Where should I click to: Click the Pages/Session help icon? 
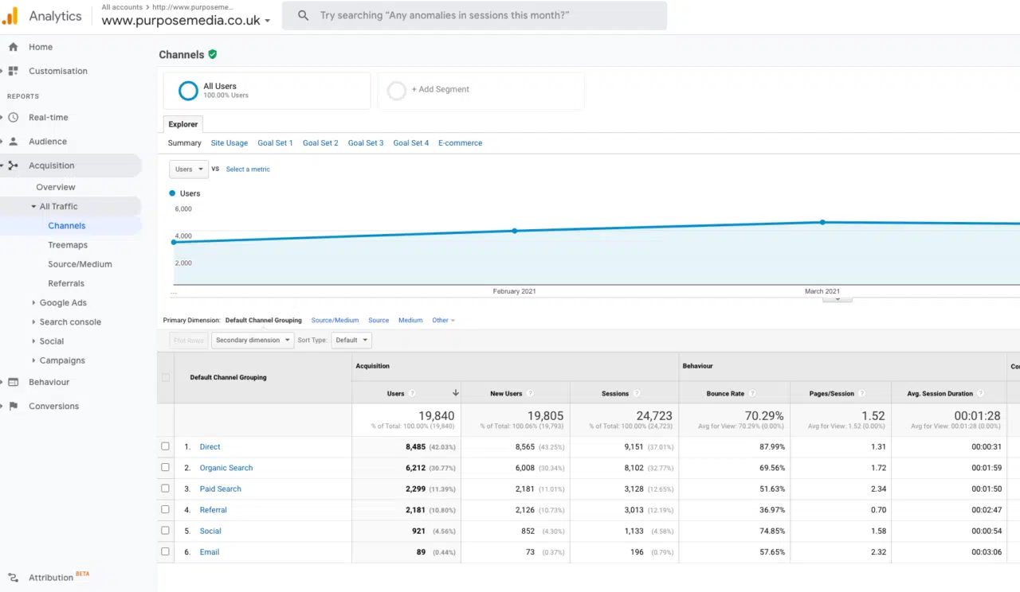tap(862, 393)
